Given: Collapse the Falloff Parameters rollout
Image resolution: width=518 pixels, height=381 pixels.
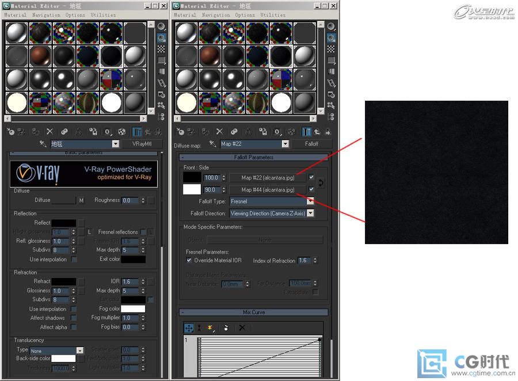Looking at the screenshot, I should pos(253,157).
